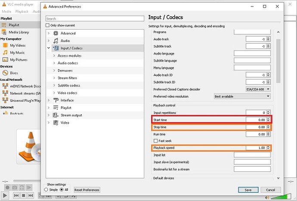Select the All settings radio button

click(x=62, y=190)
